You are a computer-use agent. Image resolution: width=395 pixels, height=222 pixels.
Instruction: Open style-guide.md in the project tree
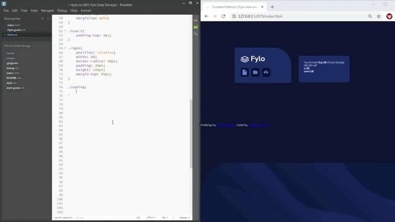[x=15, y=88]
